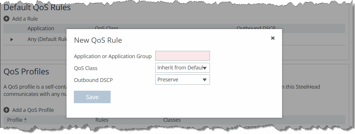
Task: Open the Outbound DSCP Preserve dropdown
Action: click(x=182, y=80)
